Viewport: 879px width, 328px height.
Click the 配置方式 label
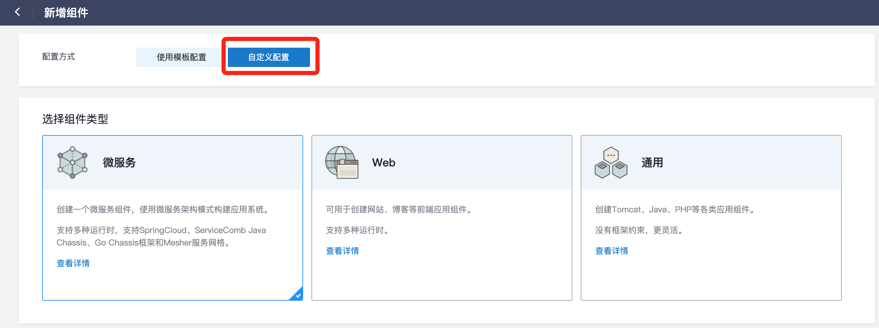click(59, 57)
